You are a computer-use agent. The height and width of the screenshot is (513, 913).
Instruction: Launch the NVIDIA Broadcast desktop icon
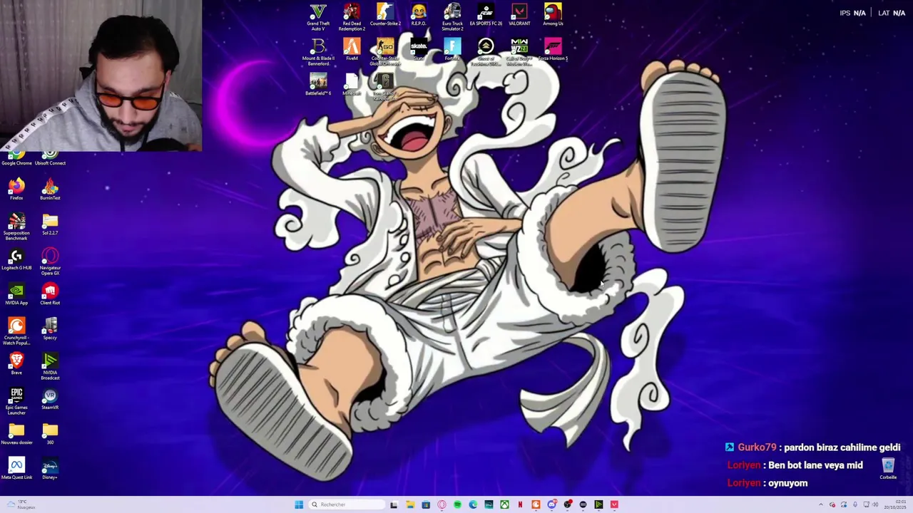(50, 367)
